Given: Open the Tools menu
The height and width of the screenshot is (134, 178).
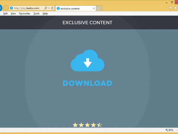Looking at the screenshot, I should coord(36,14).
